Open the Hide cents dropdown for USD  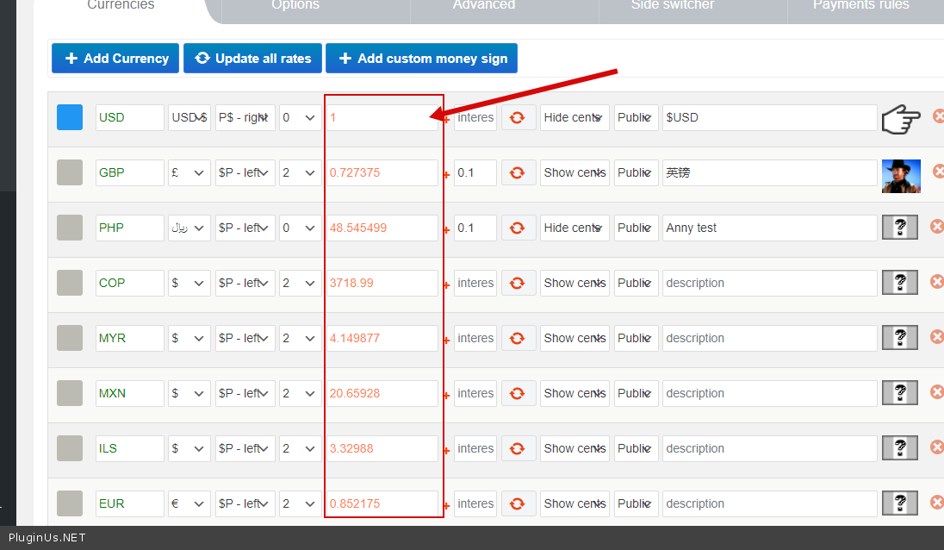tap(575, 117)
